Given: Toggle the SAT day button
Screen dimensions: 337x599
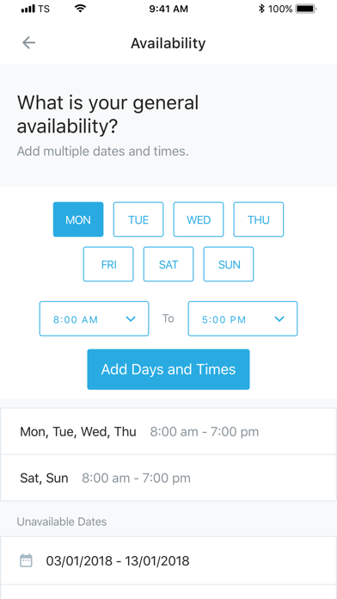Looking at the screenshot, I should click(x=168, y=264).
